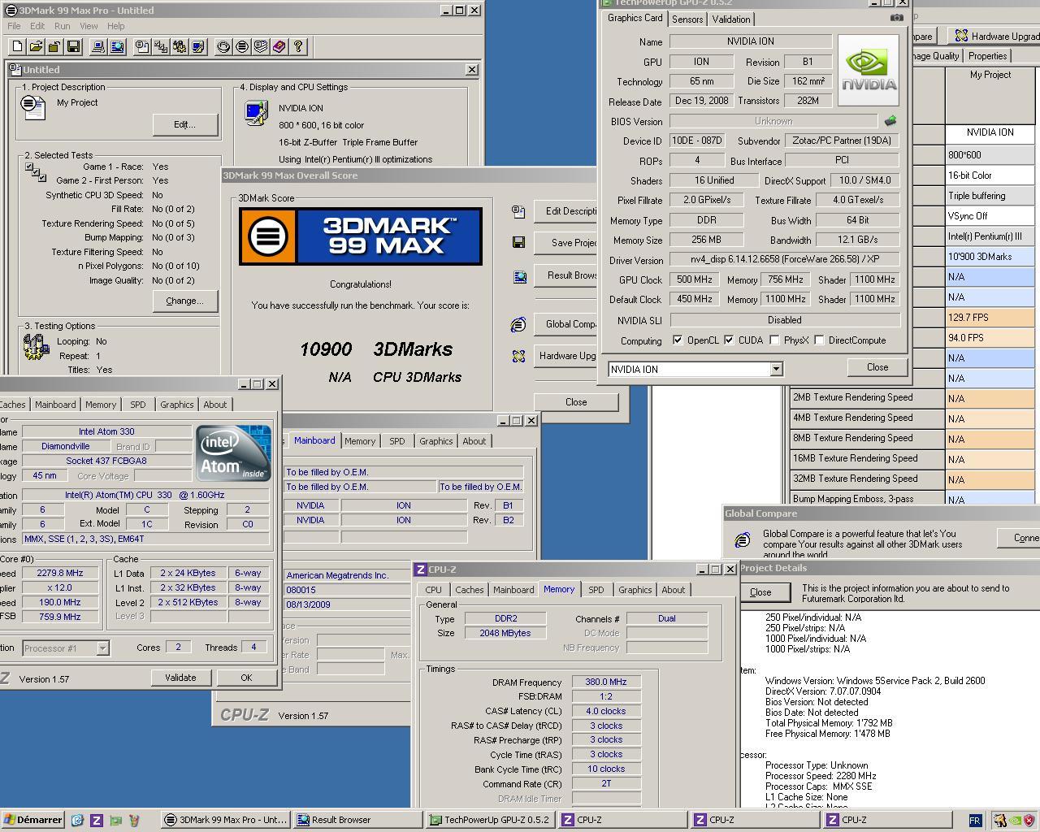The width and height of the screenshot is (1040, 832).
Task: Click the 94.0 FPS cell in Result Browser
Action: pos(990,338)
